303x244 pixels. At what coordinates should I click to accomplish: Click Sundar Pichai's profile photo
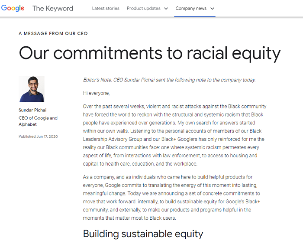32,89
